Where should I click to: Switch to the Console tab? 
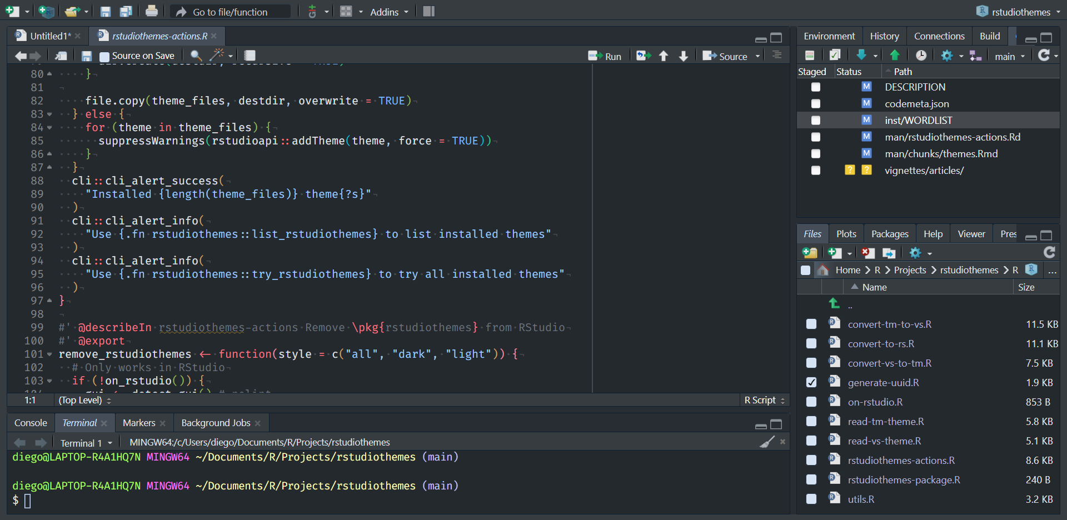[x=31, y=423]
